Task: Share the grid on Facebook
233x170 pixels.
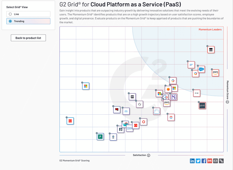Action: (204, 161)
